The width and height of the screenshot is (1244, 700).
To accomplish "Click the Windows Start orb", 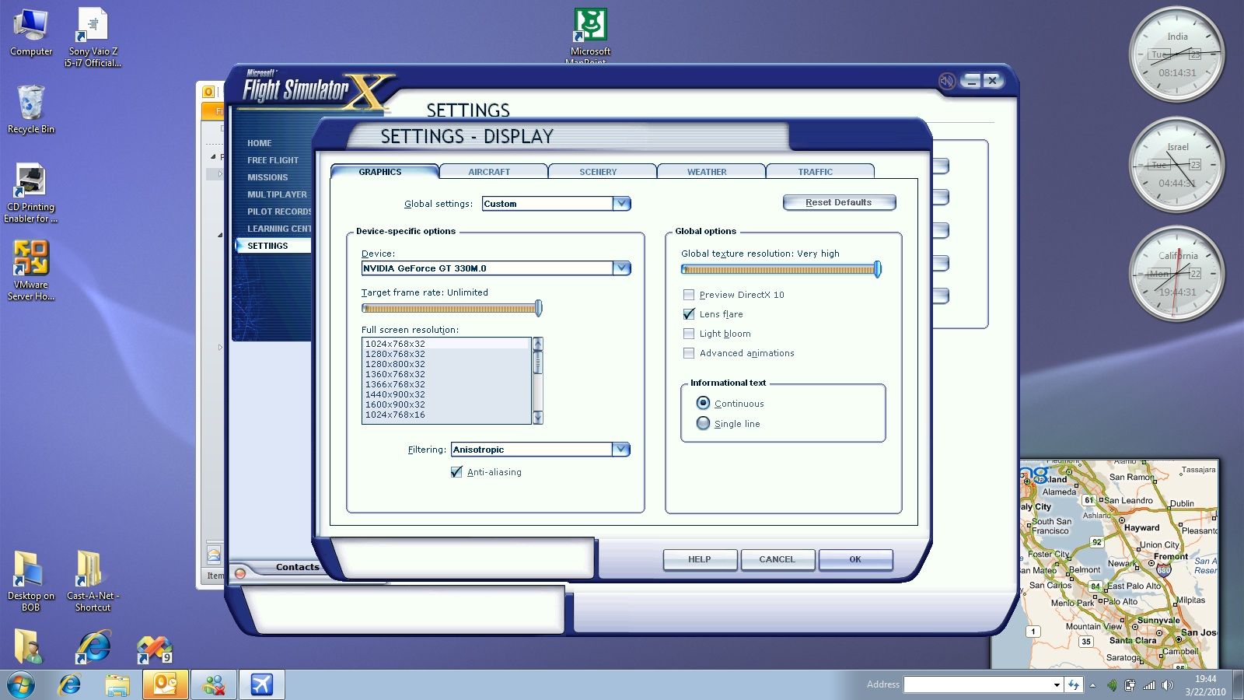I will click(x=21, y=684).
